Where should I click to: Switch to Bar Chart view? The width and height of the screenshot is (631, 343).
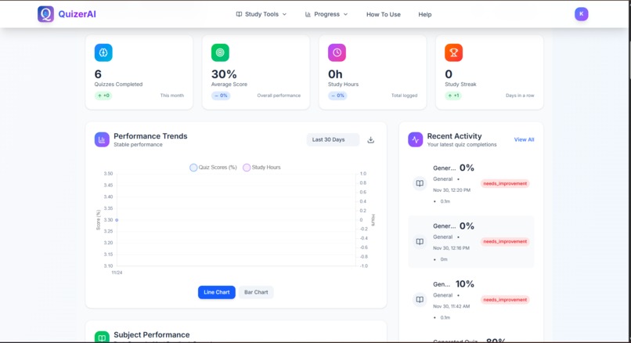click(x=256, y=292)
